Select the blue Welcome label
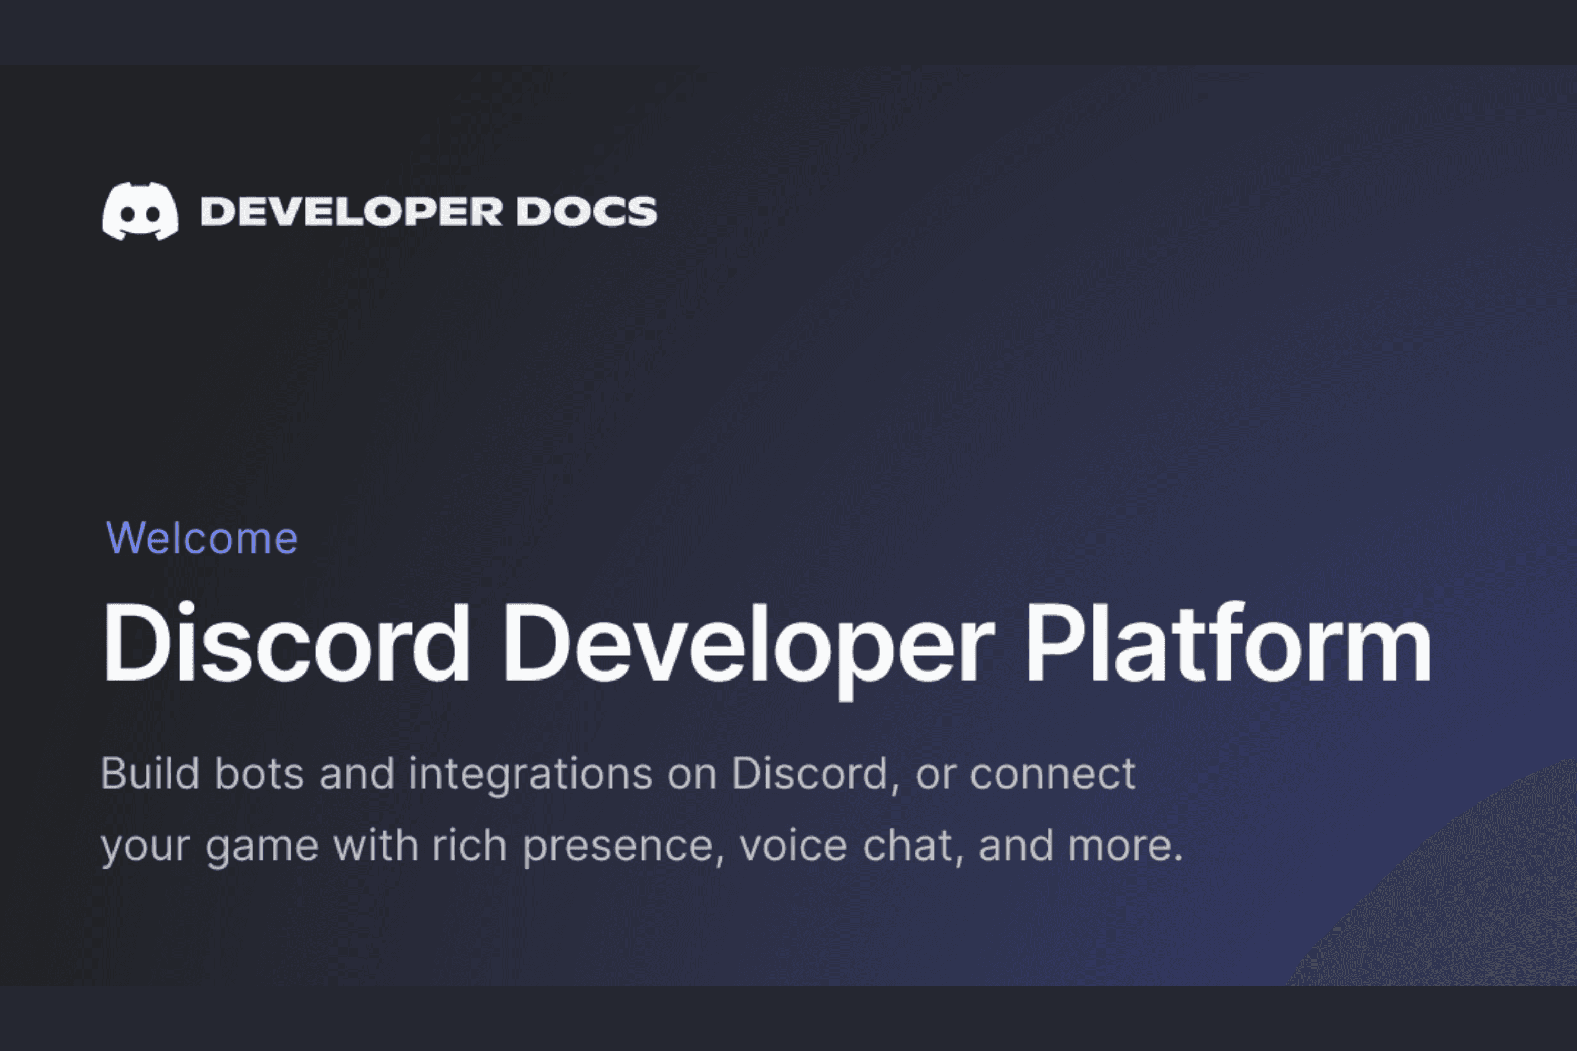This screenshot has width=1577, height=1051. coord(202,538)
